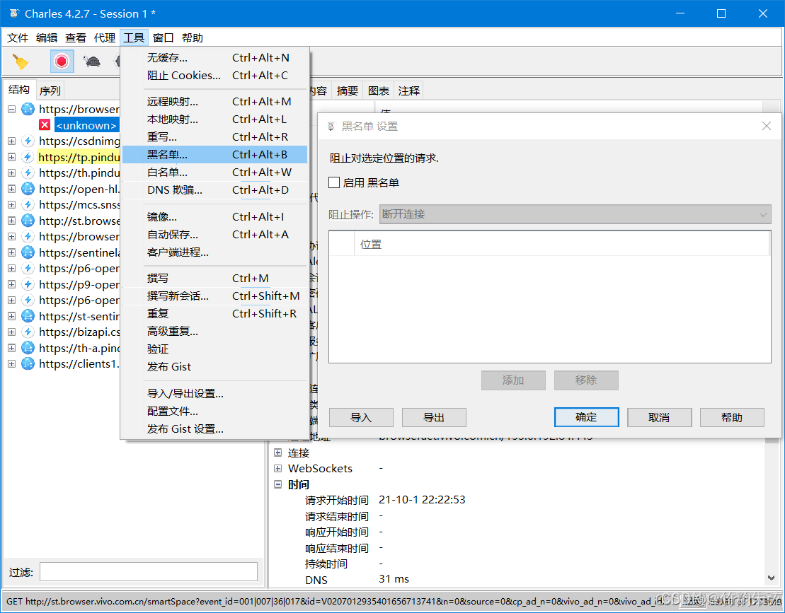
Task: Select 撰写新会话... menu entry
Action: tap(214, 296)
